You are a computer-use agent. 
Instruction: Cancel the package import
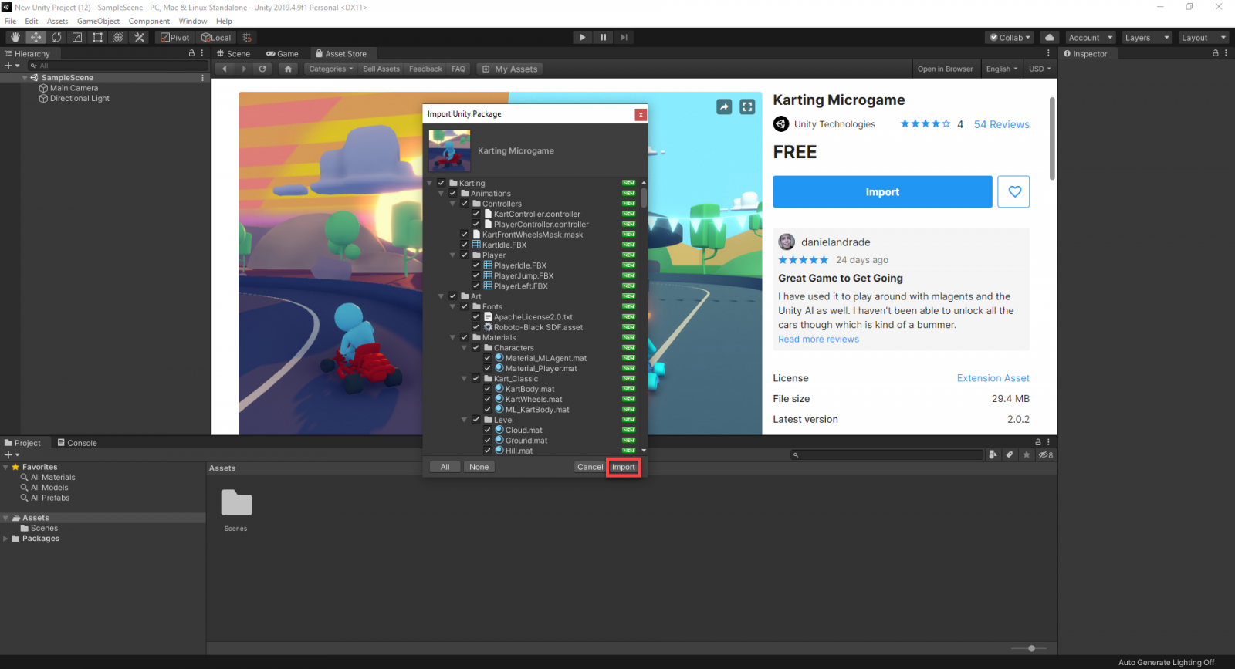tap(590, 467)
